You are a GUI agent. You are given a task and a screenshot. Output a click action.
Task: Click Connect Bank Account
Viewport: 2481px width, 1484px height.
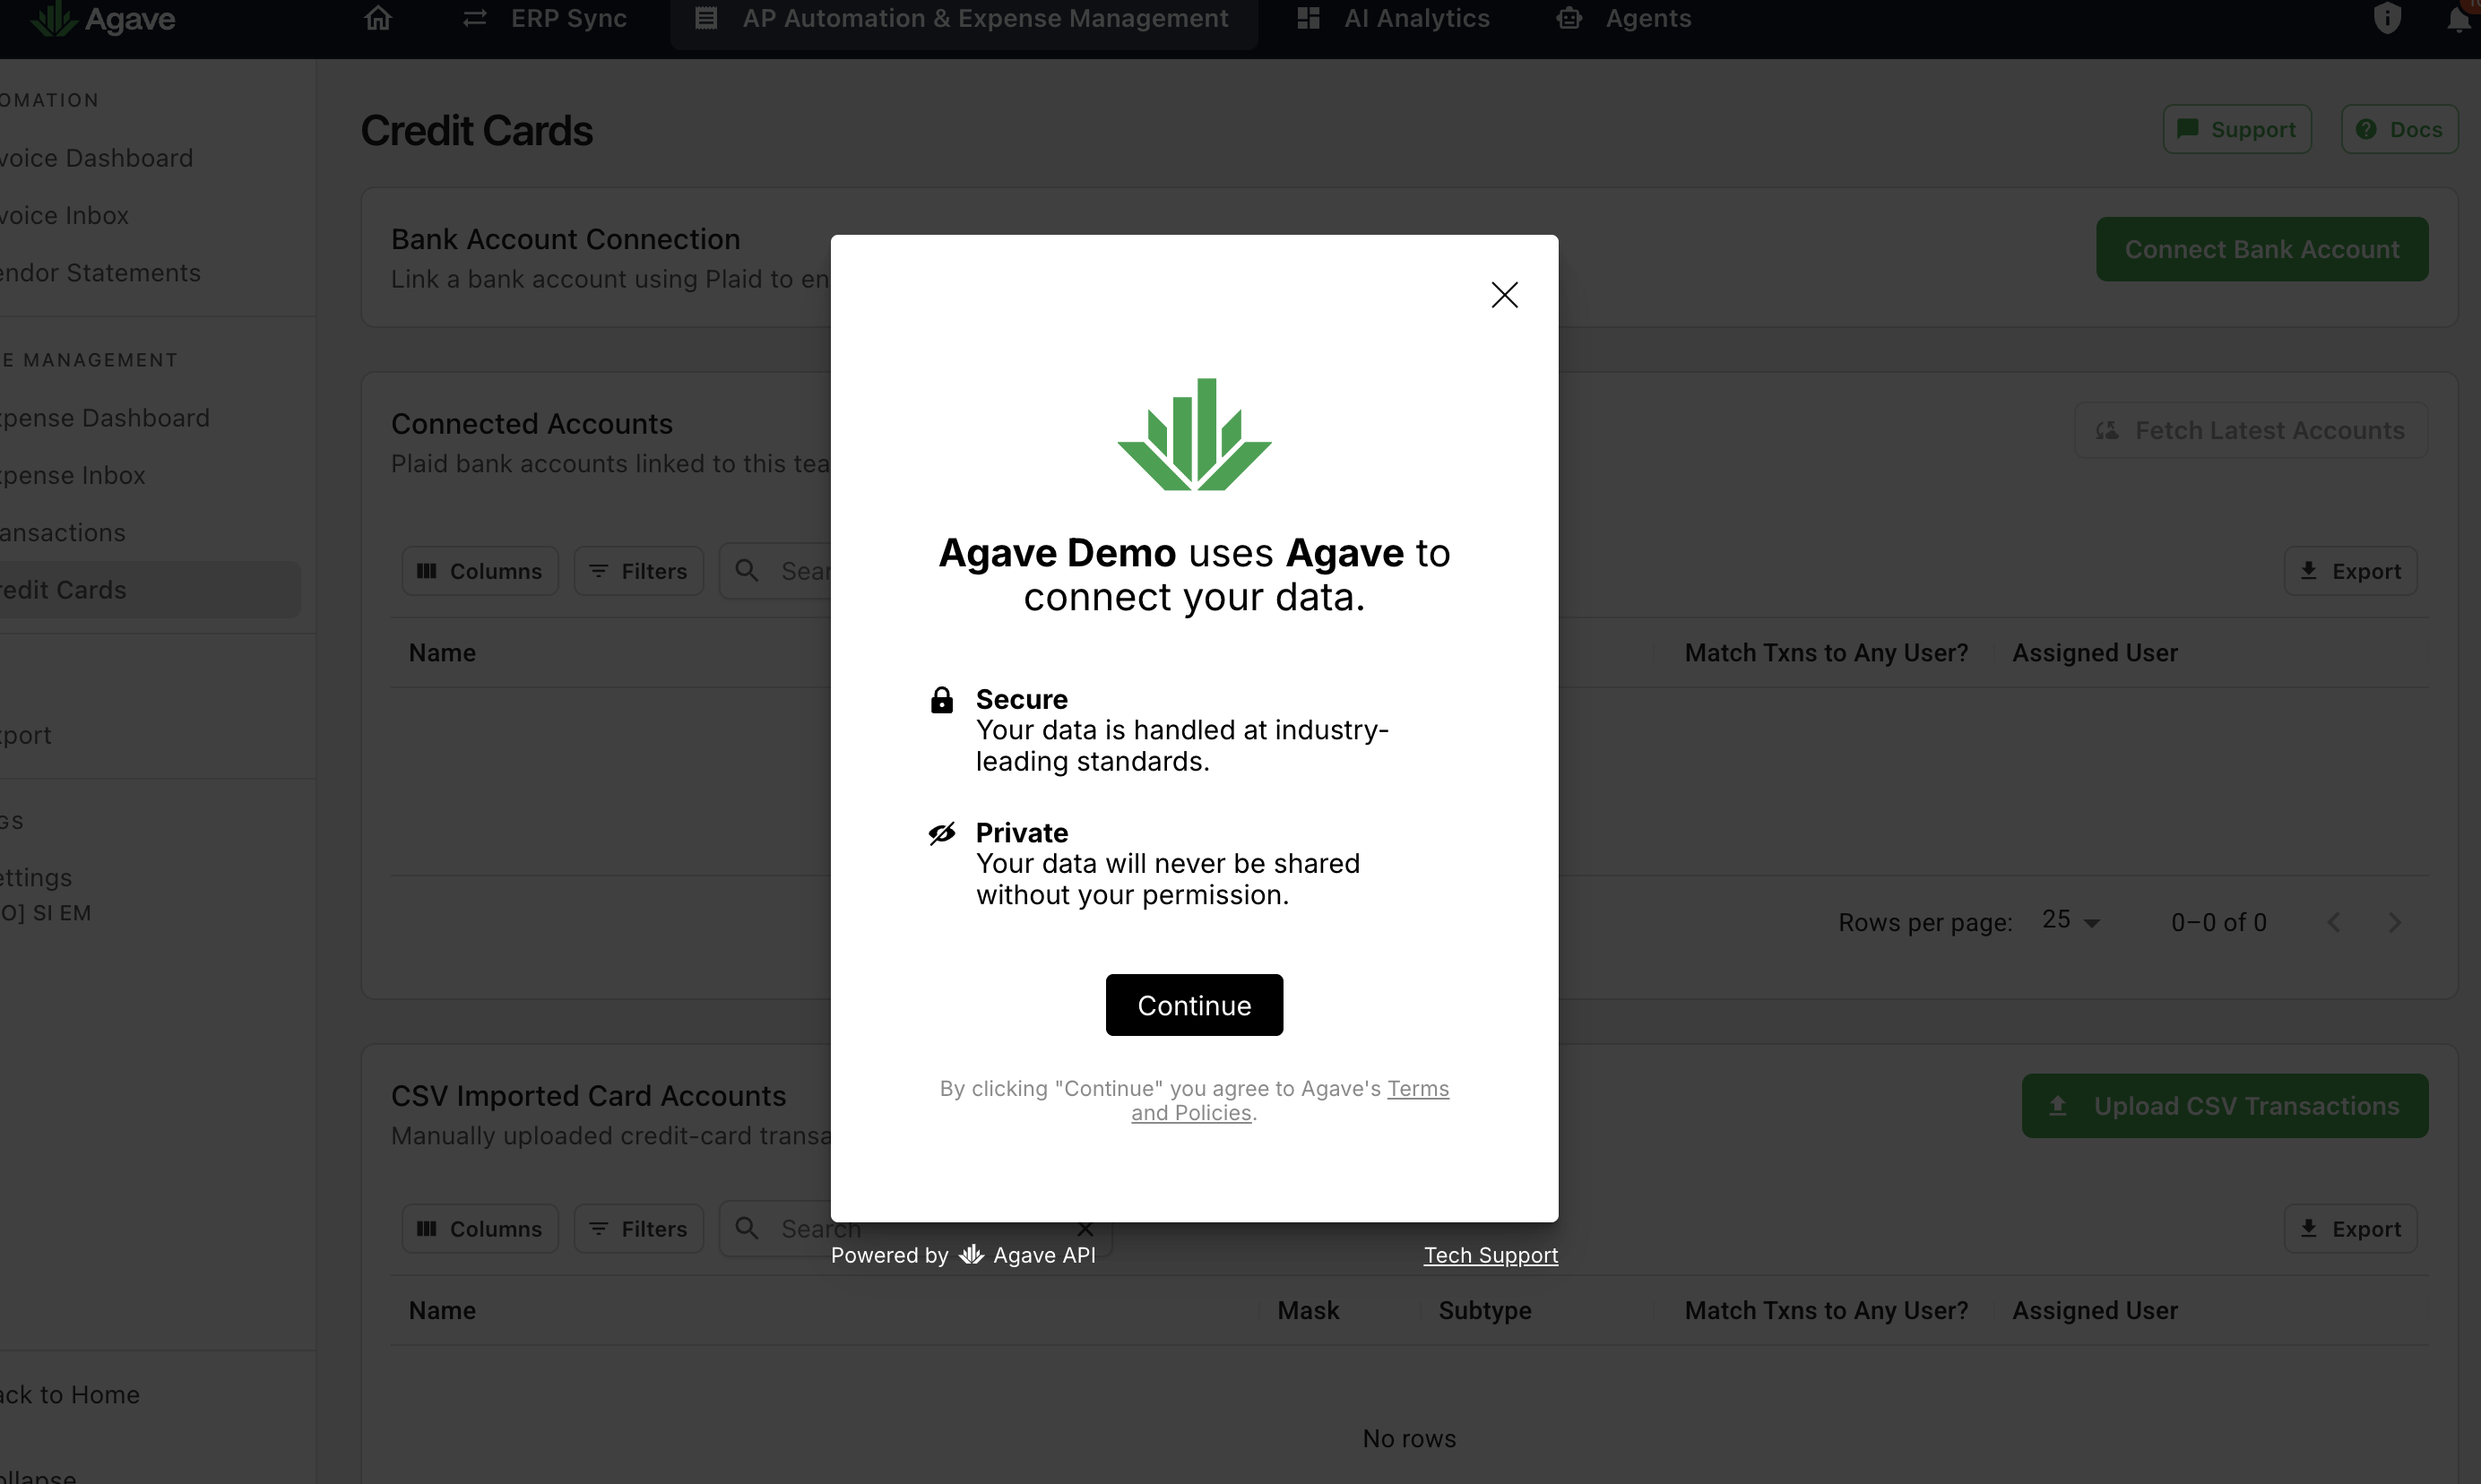(2262, 249)
